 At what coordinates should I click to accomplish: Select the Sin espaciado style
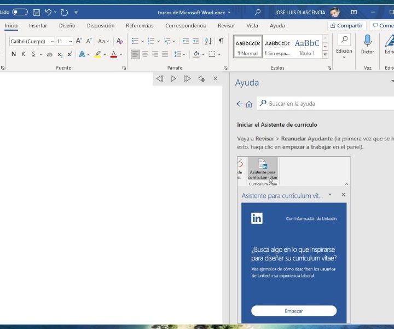pyautogui.click(x=277, y=47)
